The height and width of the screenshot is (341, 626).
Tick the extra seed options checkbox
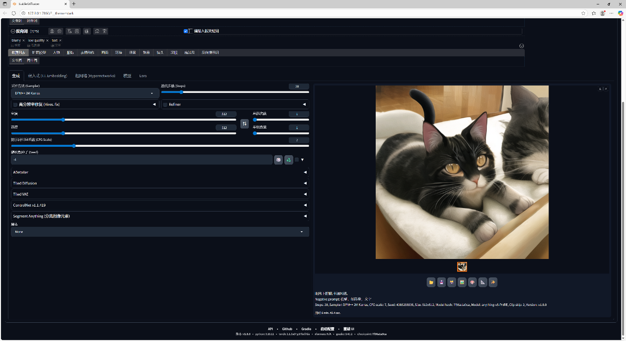[x=297, y=160]
